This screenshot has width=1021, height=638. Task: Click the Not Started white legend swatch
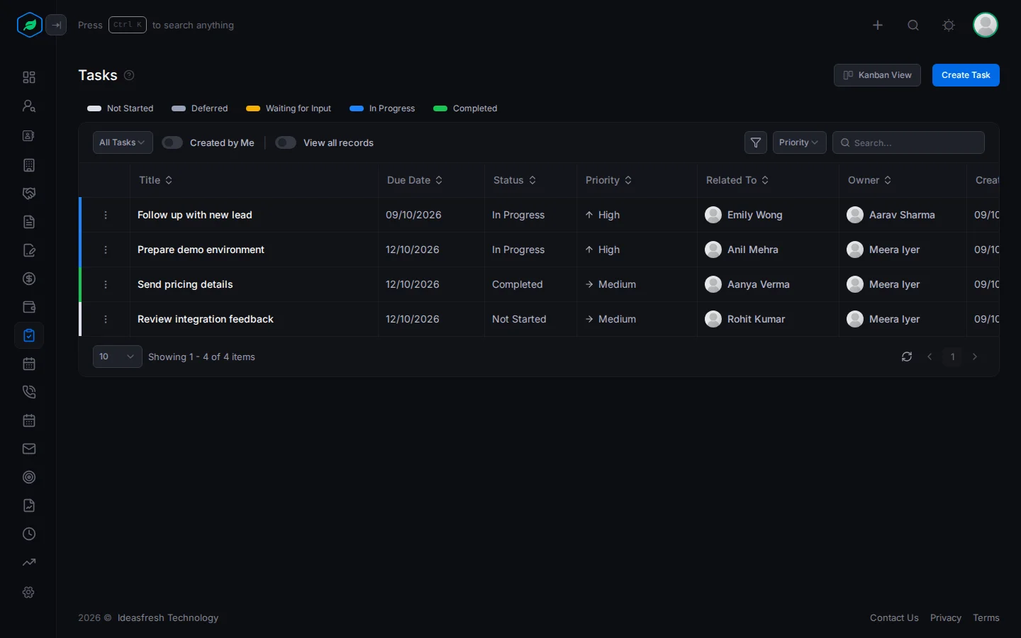[94, 108]
